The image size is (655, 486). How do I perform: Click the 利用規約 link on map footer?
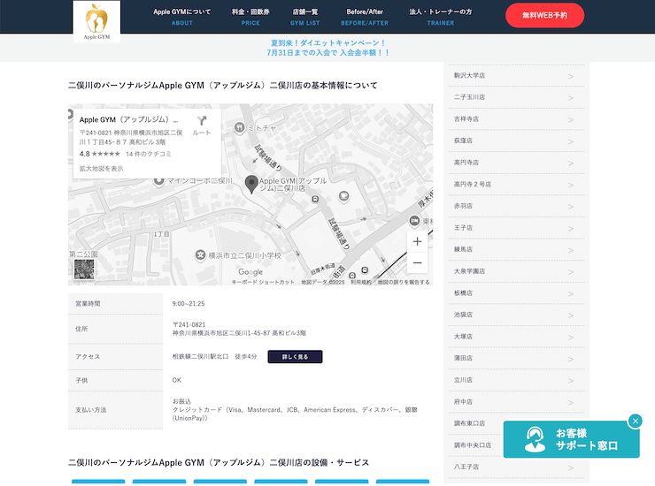coord(361,282)
